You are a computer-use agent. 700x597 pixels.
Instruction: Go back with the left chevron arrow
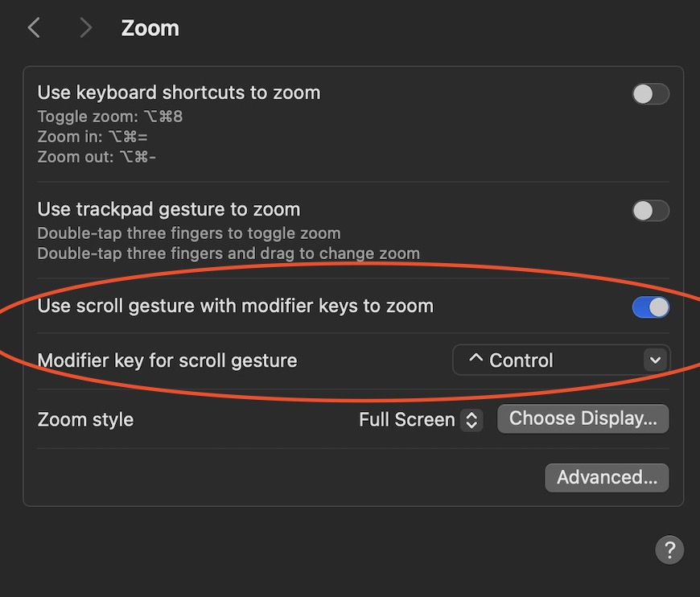35,27
